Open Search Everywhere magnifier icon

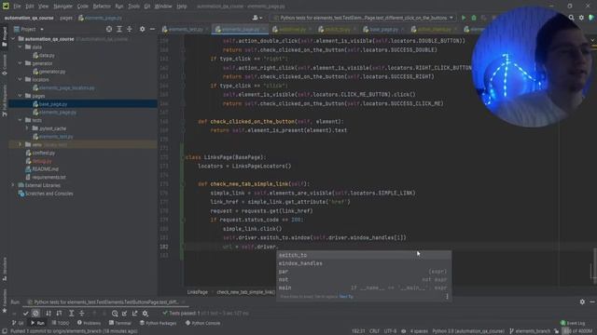pos(572,18)
